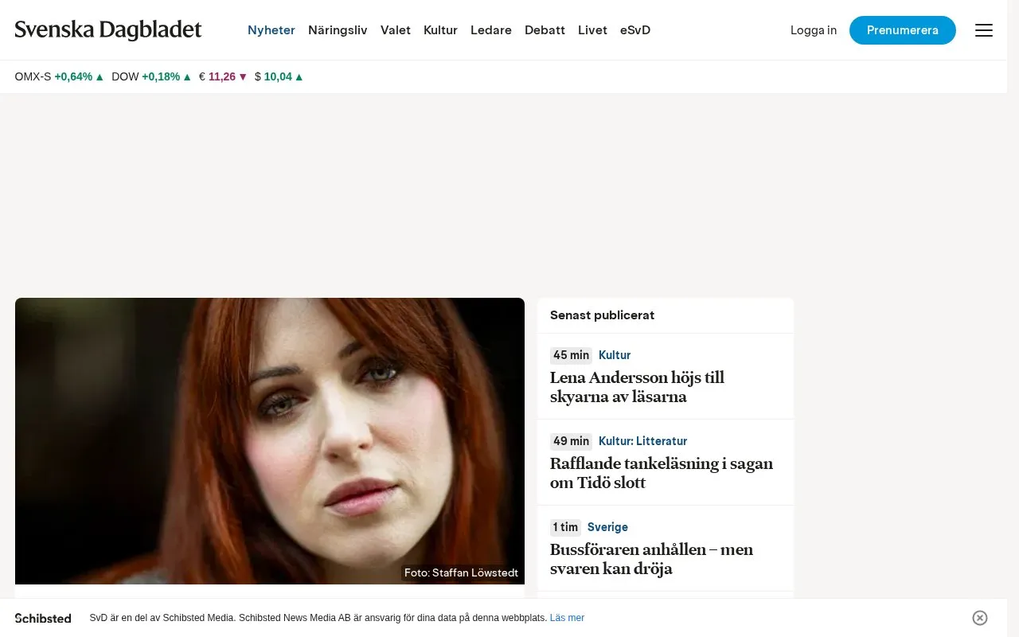Click the Senast publicerat heading
This screenshot has width=1019, height=637.
click(x=602, y=315)
